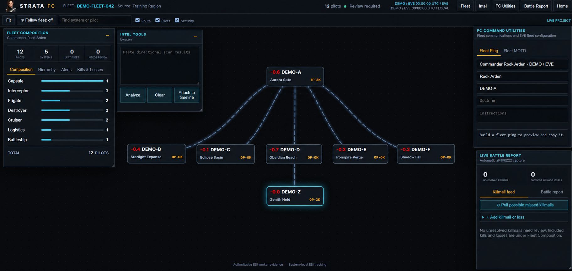
Task: Go to Home
Action: pyautogui.click(x=562, y=6)
